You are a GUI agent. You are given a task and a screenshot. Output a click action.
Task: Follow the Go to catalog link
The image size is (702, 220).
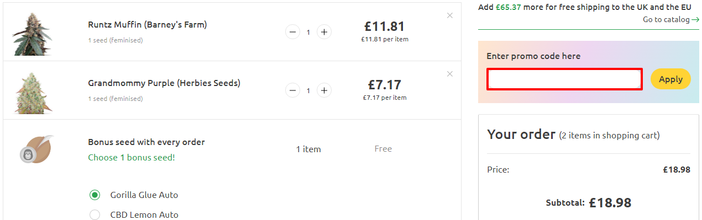point(670,19)
